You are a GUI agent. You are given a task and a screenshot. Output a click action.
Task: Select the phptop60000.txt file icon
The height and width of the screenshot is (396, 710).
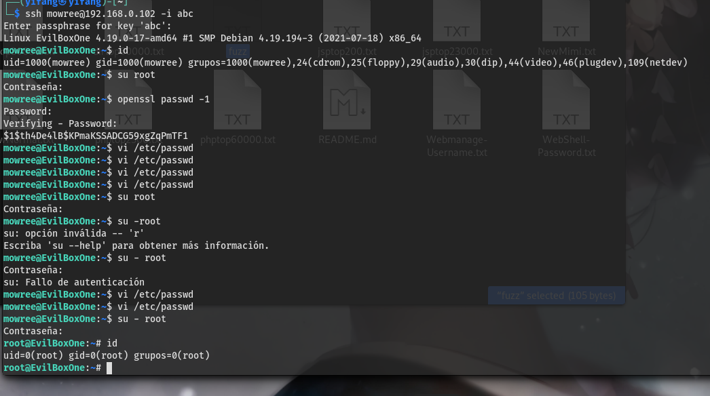click(238, 100)
